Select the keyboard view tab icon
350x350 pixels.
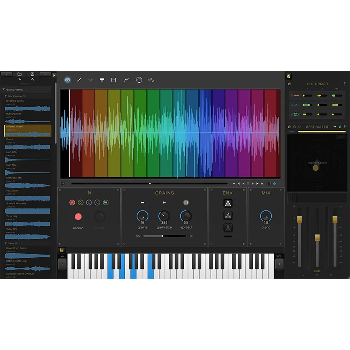[x=67, y=80]
